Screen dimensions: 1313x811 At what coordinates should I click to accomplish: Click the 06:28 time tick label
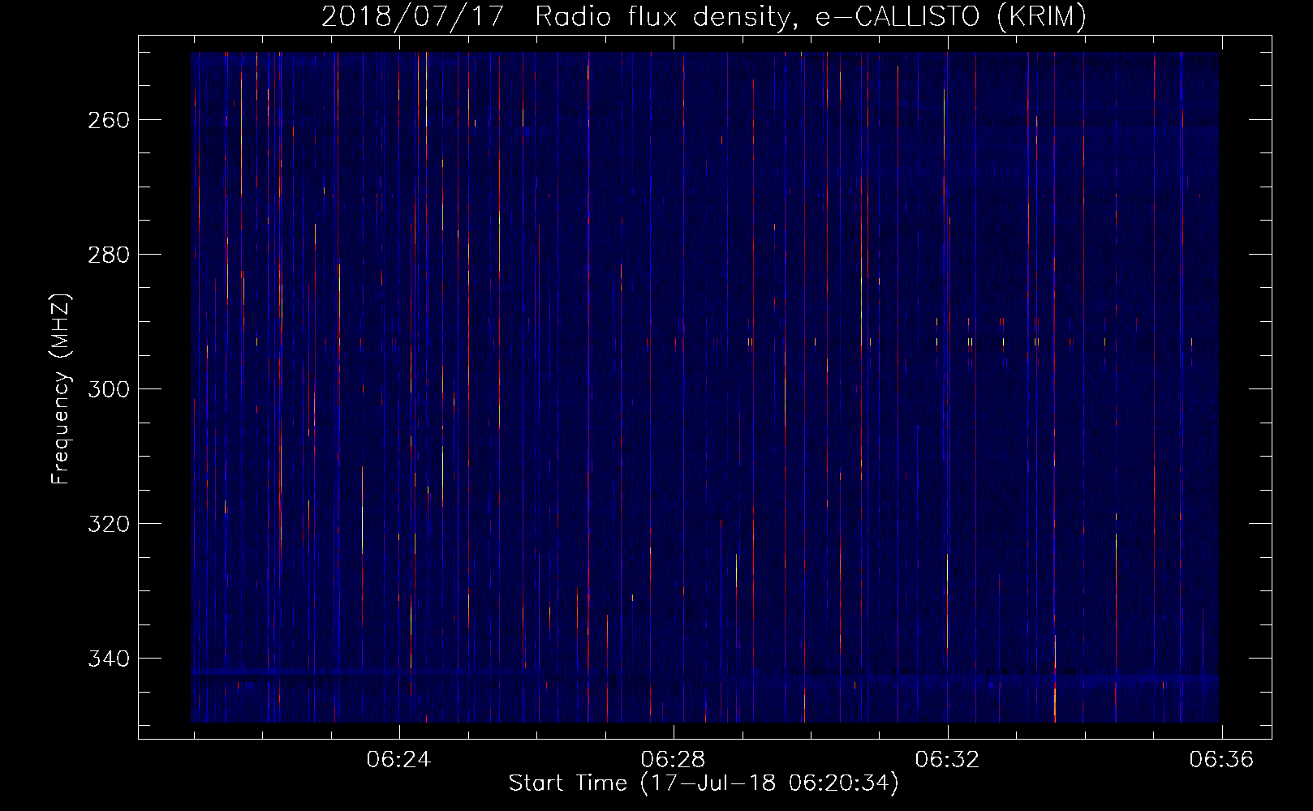pos(673,760)
